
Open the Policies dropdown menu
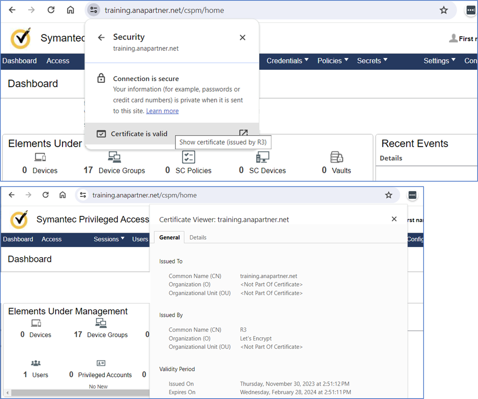[x=333, y=61]
